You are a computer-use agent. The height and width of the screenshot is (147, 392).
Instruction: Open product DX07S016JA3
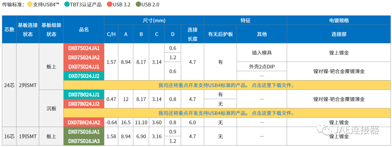pyautogui.click(x=84, y=141)
